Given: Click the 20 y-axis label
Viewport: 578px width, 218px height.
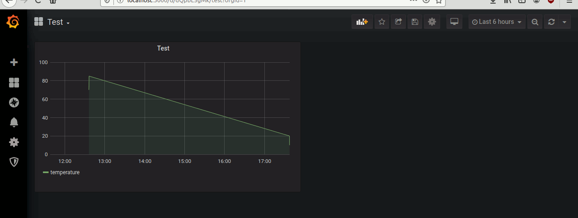Looking at the screenshot, I should (x=45, y=136).
